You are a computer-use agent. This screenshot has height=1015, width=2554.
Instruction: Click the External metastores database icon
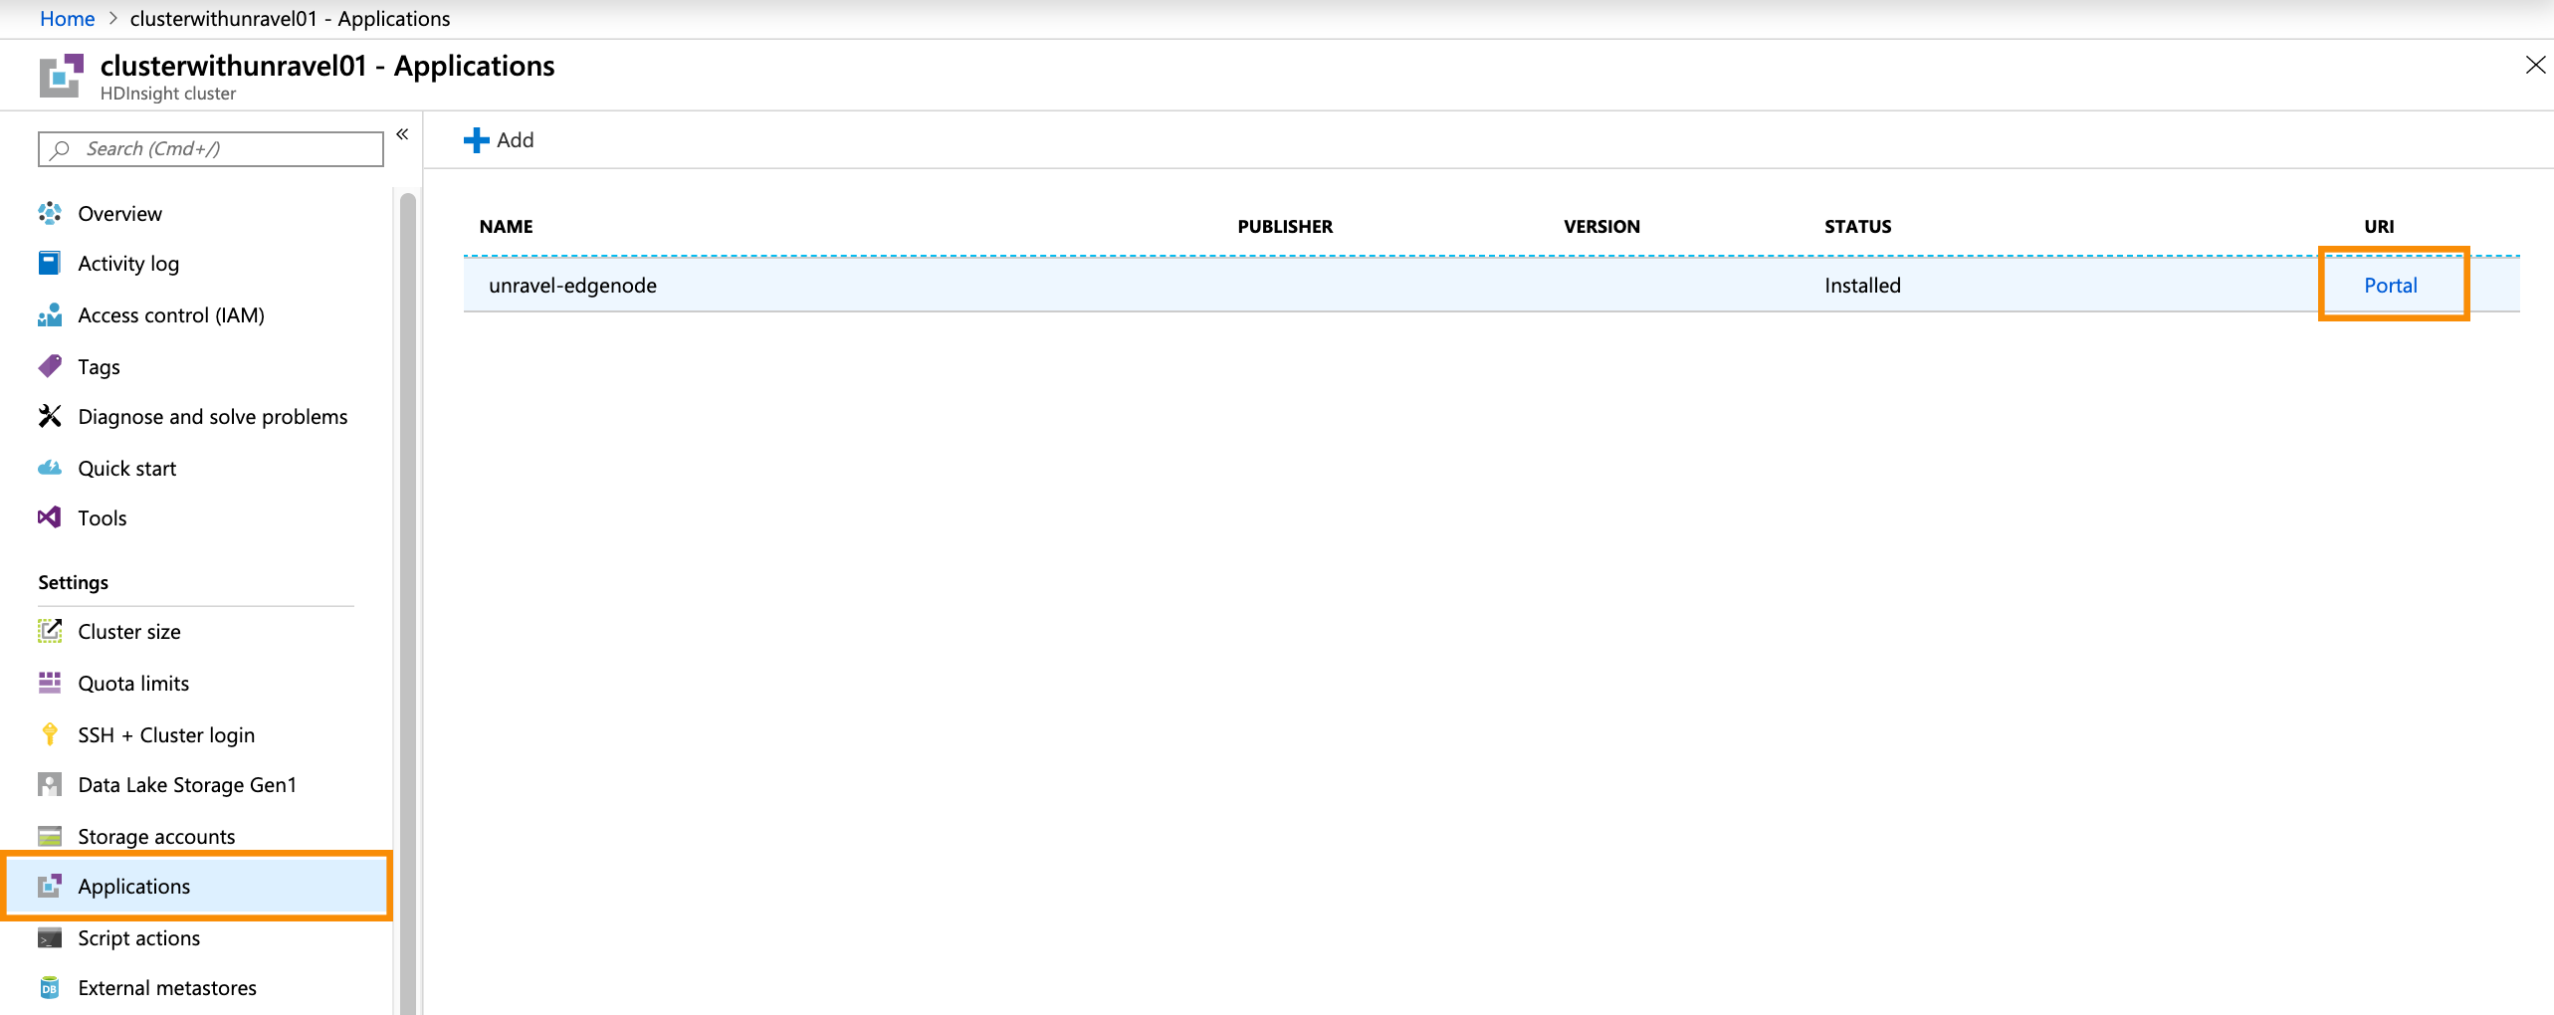tap(50, 988)
